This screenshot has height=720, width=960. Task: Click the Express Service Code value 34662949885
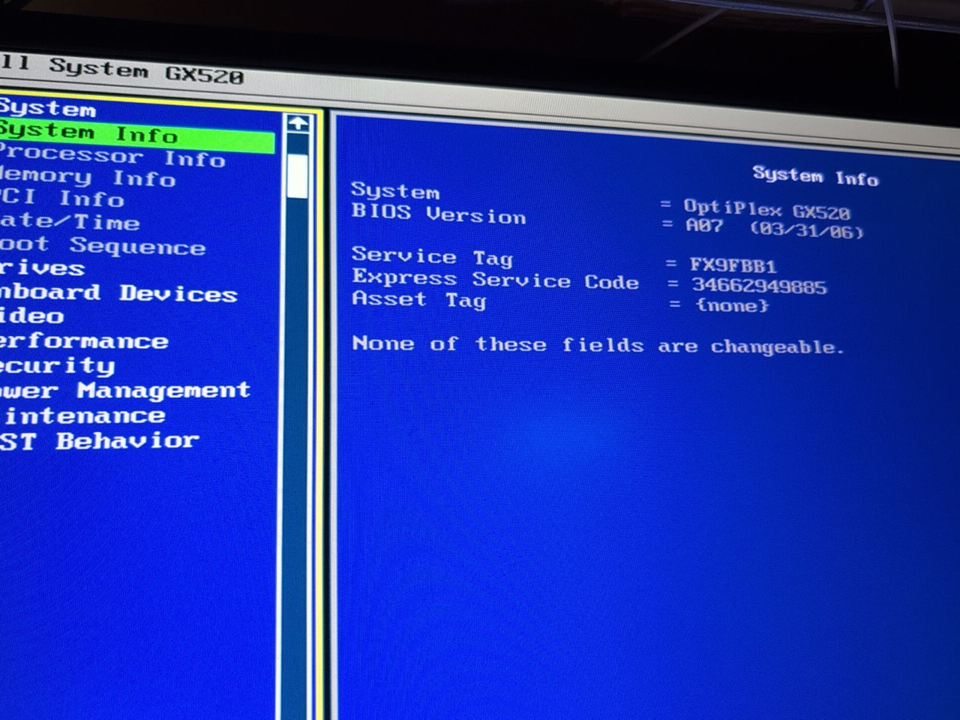click(x=759, y=286)
